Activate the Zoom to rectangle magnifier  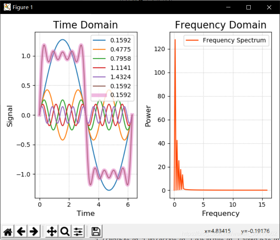point(65,231)
